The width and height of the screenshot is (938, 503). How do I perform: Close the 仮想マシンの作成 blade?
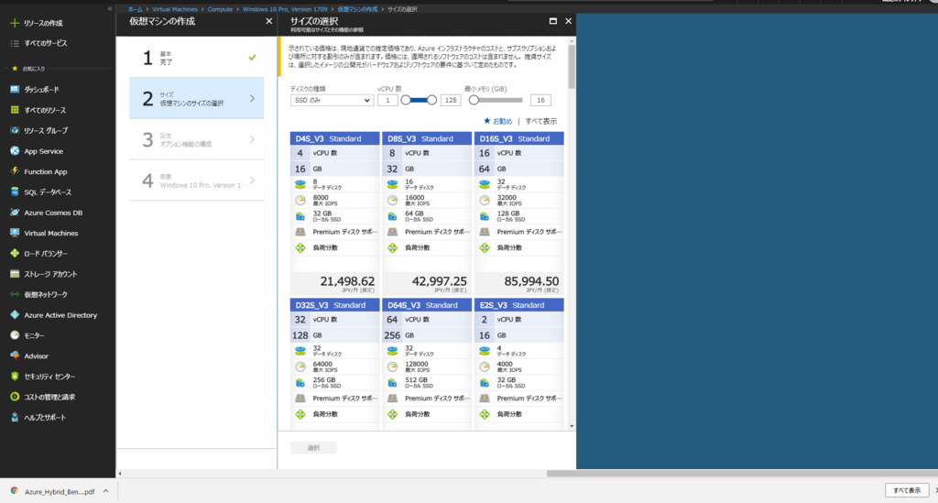pos(269,21)
